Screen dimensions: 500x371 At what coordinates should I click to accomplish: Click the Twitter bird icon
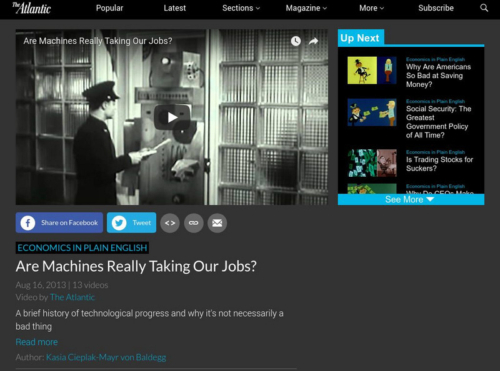(x=119, y=223)
